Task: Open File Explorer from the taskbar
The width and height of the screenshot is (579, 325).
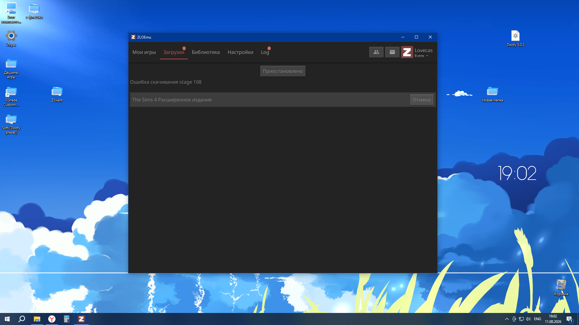Action: point(37,319)
